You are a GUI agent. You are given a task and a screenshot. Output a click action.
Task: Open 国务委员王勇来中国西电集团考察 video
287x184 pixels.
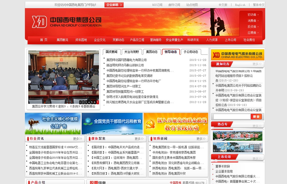(174, 158)
